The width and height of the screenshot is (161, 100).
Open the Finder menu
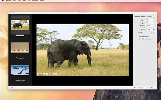(x=8, y=1)
